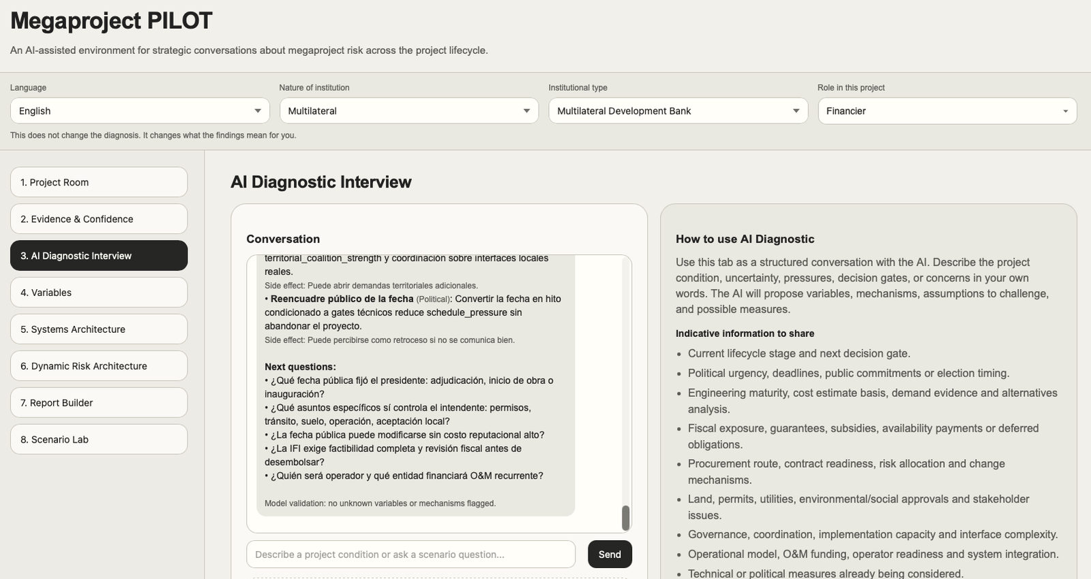The image size is (1091, 579).
Task: Go to 7. Report Builder tab
Action: coord(99,403)
